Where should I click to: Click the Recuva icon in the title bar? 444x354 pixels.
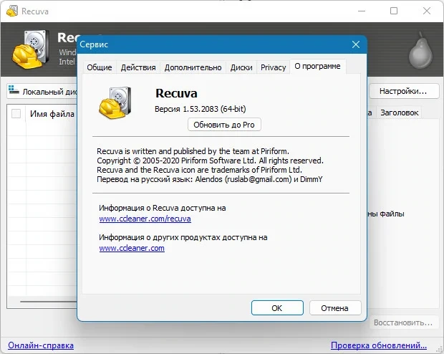tap(12, 11)
